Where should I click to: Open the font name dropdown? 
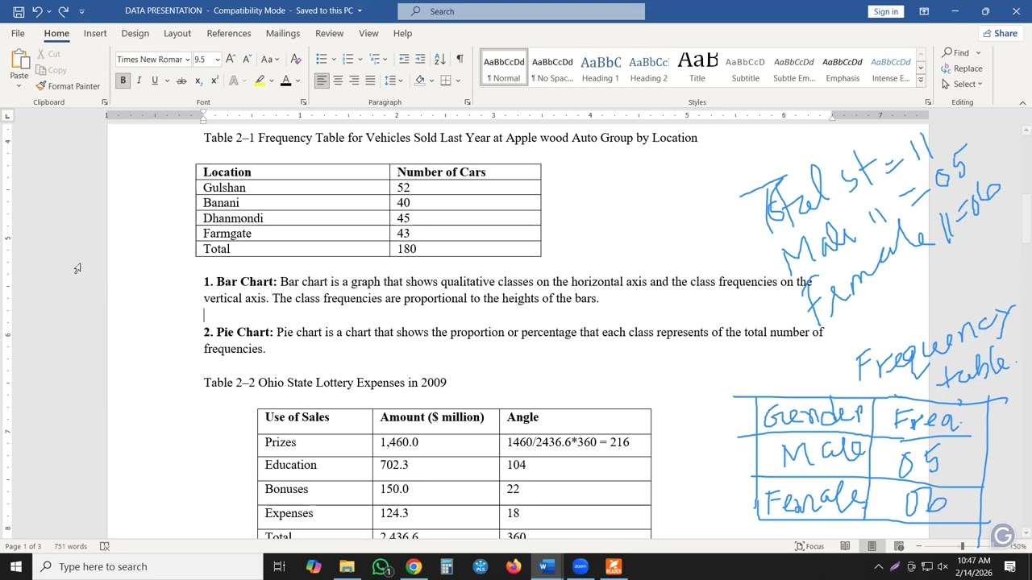[187, 60]
